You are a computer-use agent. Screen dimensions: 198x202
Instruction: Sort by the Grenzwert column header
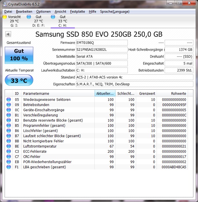click(x=146, y=94)
